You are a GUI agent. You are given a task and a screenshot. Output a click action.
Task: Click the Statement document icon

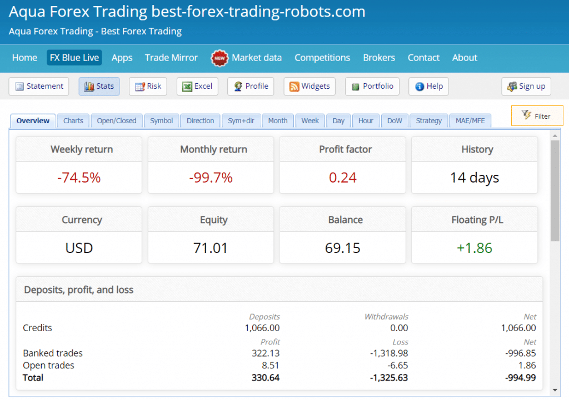(19, 87)
